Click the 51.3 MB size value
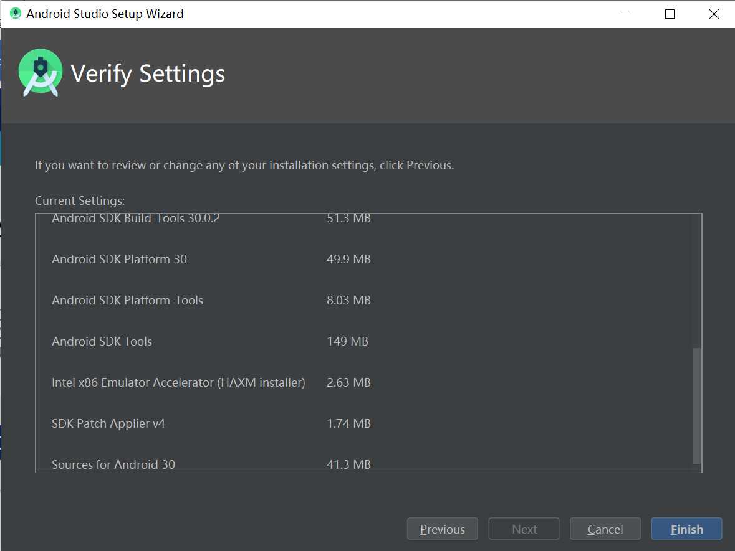This screenshot has height=551, width=735. (348, 218)
